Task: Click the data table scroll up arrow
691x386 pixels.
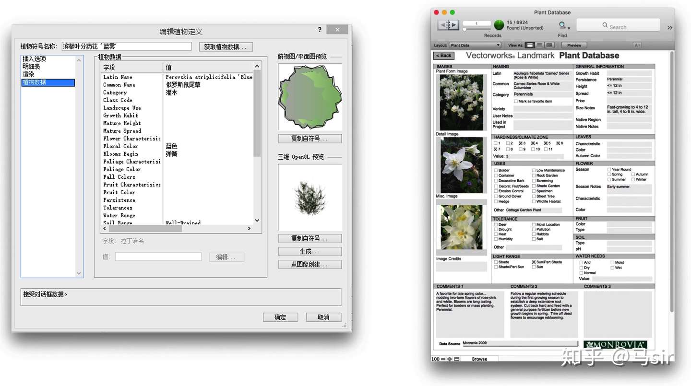Action: coord(257,66)
